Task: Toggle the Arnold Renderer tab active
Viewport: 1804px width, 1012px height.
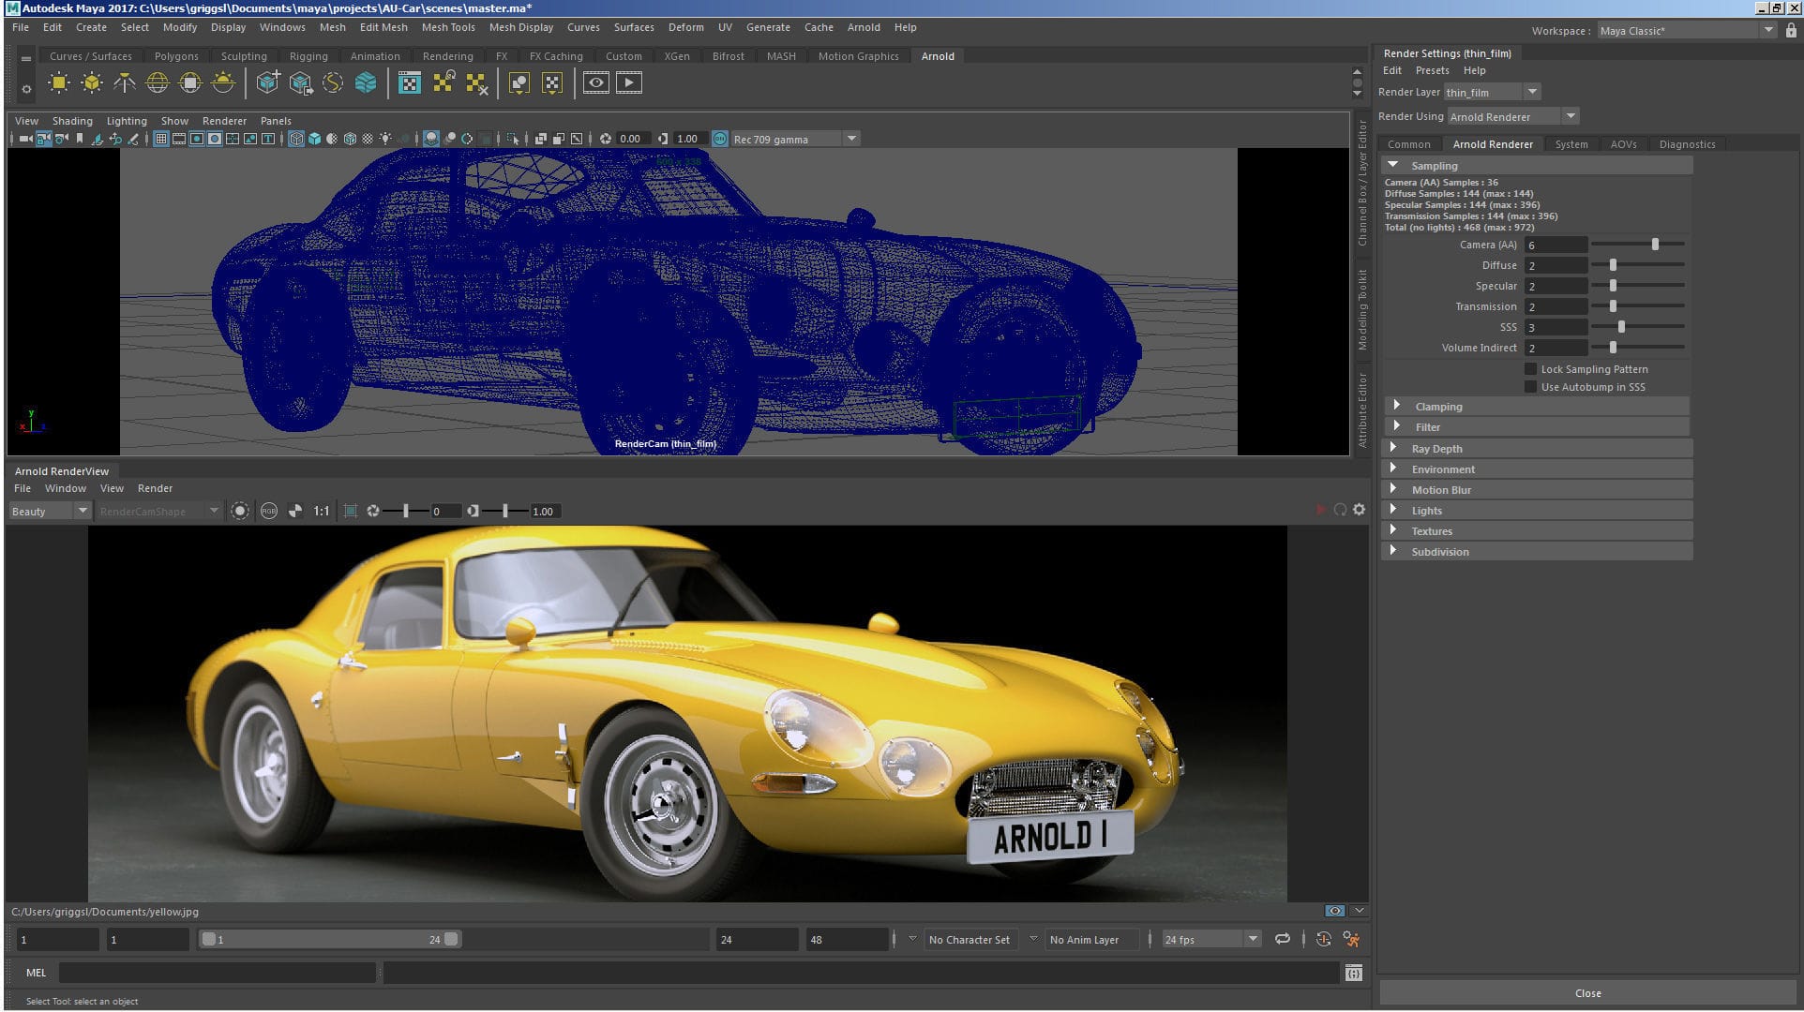Action: (1493, 142)
